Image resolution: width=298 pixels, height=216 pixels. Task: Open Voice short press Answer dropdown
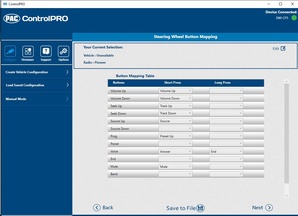coord(175,151)
